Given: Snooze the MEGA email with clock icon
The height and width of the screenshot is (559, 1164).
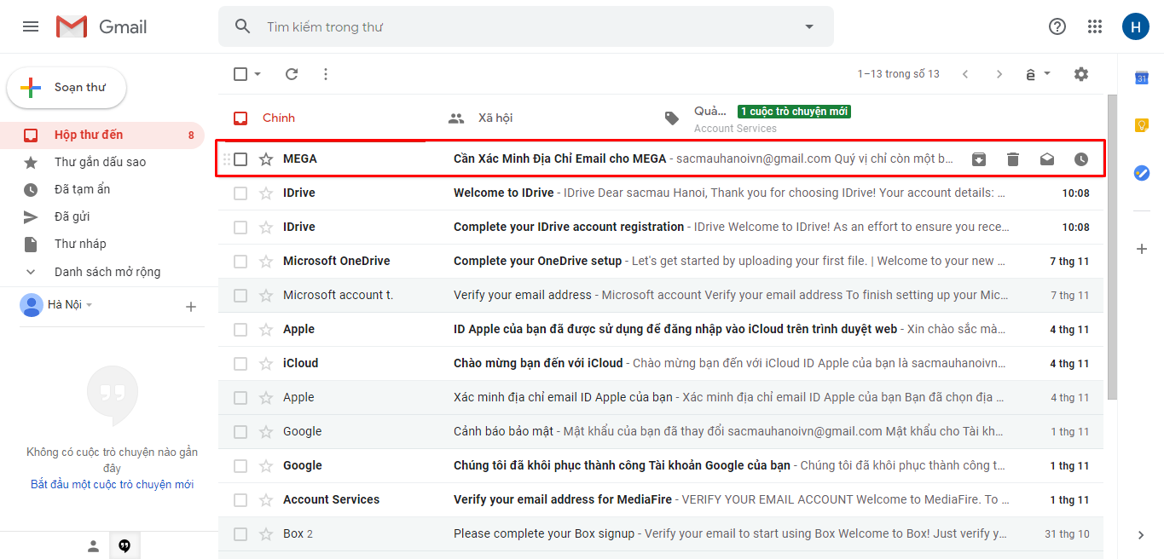Looking at the screenshot, I should pyautogui.click(x=1081, y=159).
